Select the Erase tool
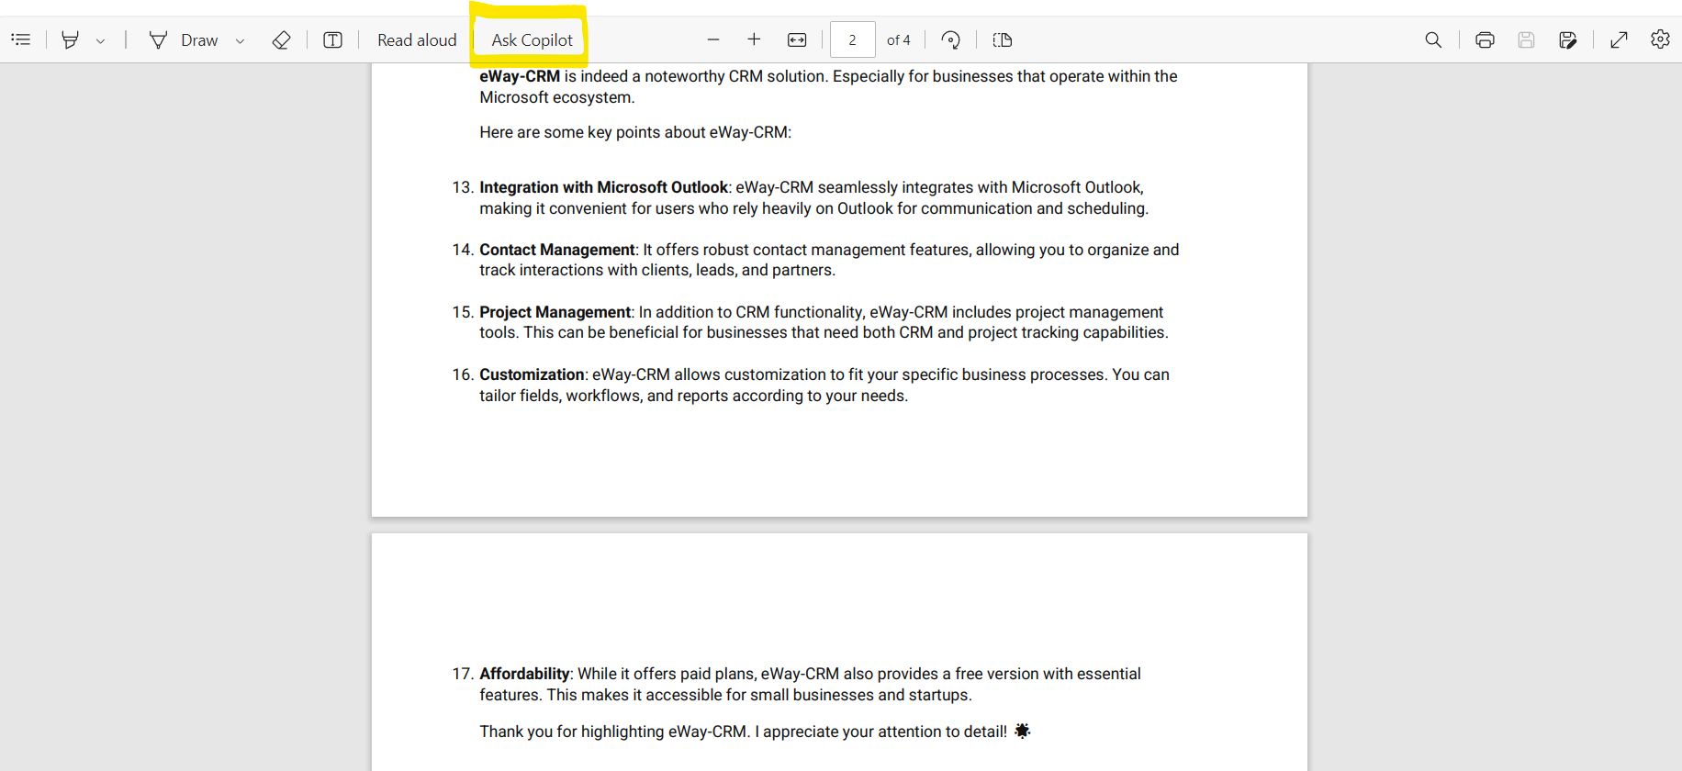1682x771 pixels. click(282, 39)
